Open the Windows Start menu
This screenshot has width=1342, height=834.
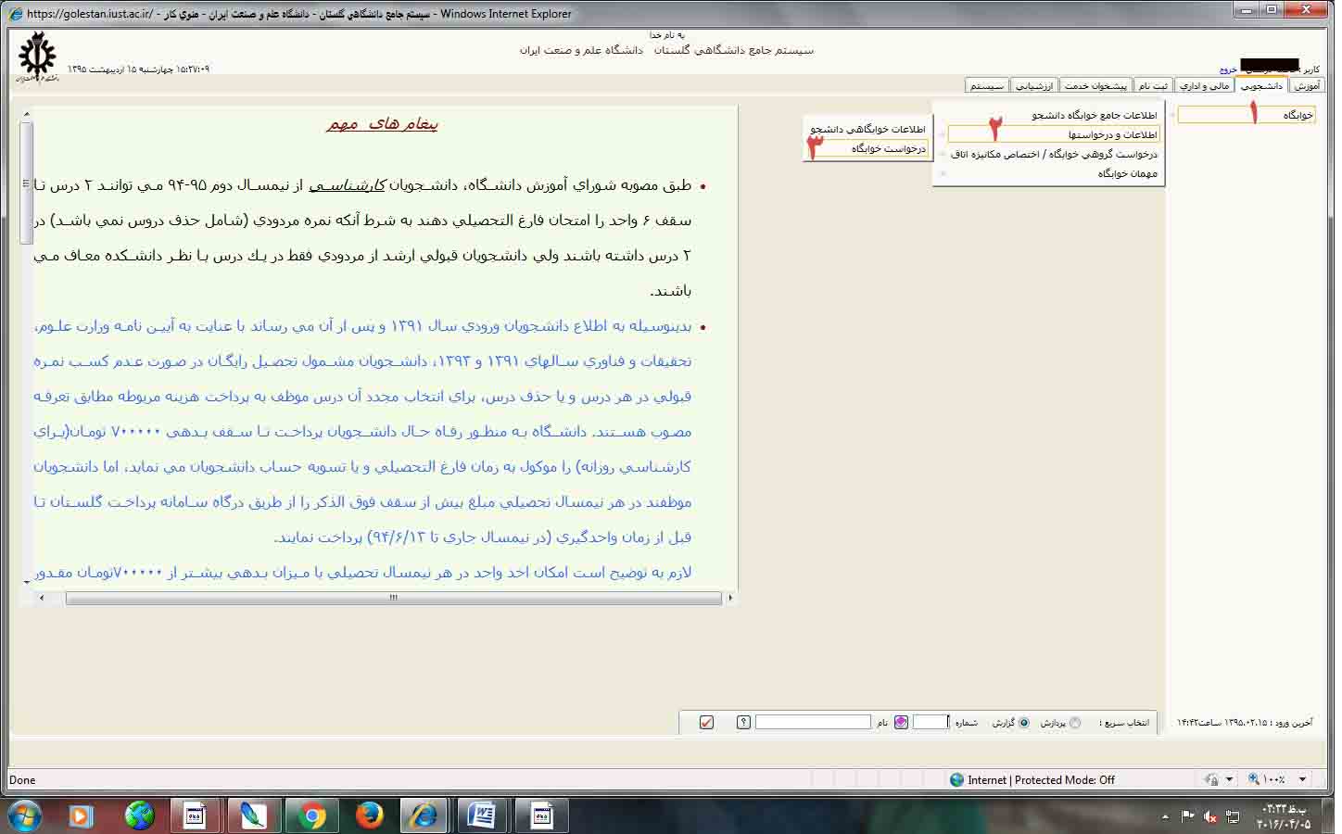click(24, 815)
